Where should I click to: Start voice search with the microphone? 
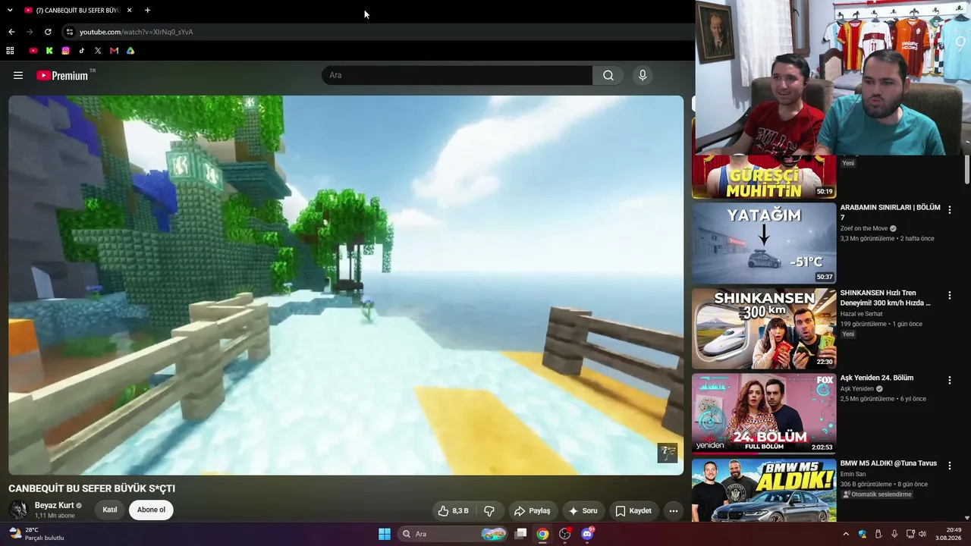click(x=643, y=75)
